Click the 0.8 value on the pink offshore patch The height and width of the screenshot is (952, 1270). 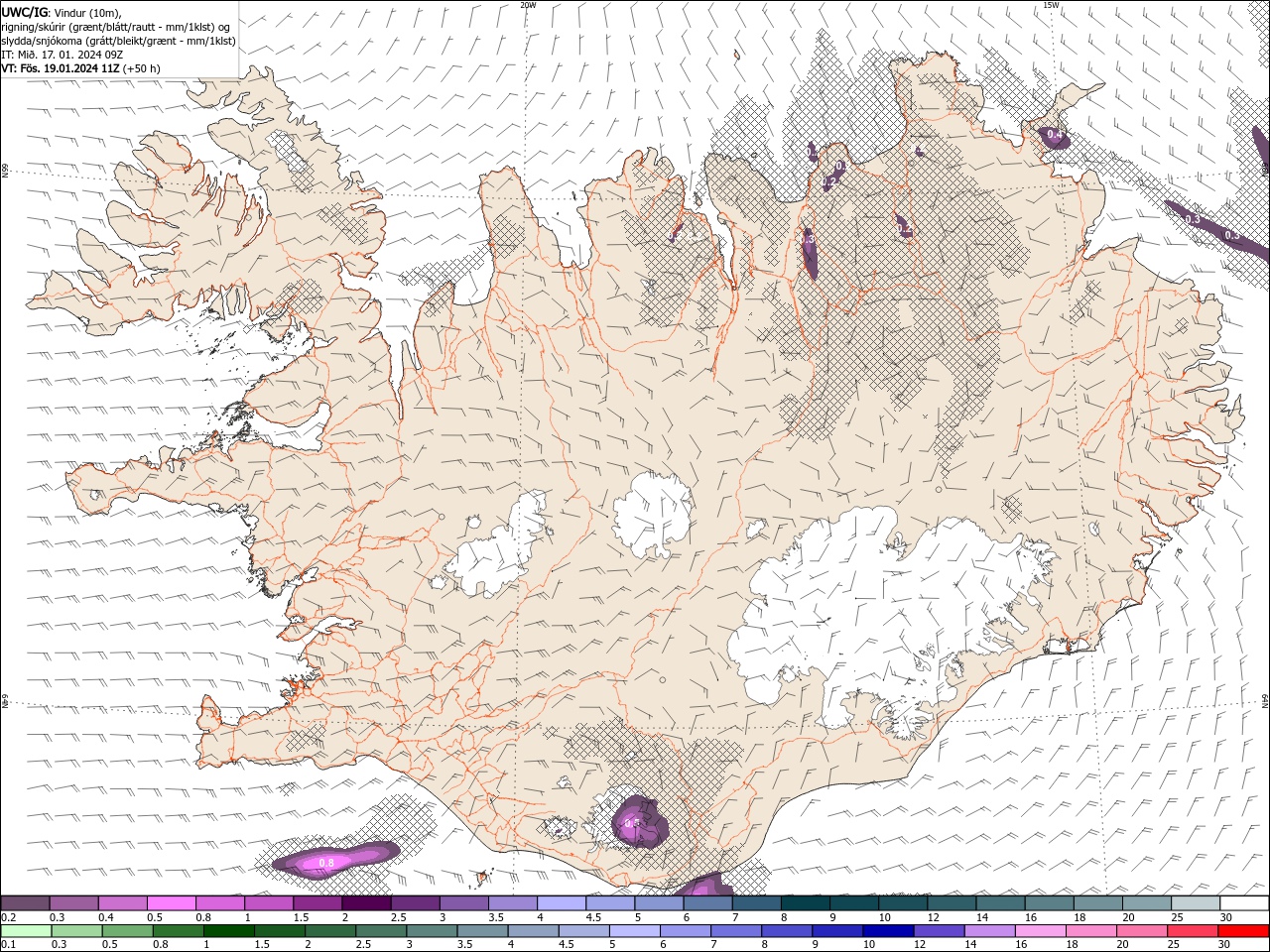tap(325, 864)
